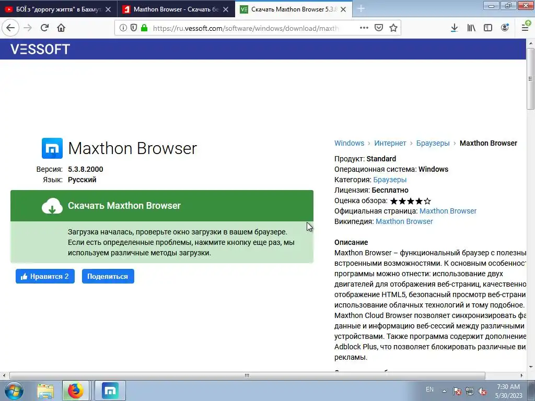Close the Maxthon Browser - Скачать tab
Viewport: 535px width, 401px height.
coord(226,9)
